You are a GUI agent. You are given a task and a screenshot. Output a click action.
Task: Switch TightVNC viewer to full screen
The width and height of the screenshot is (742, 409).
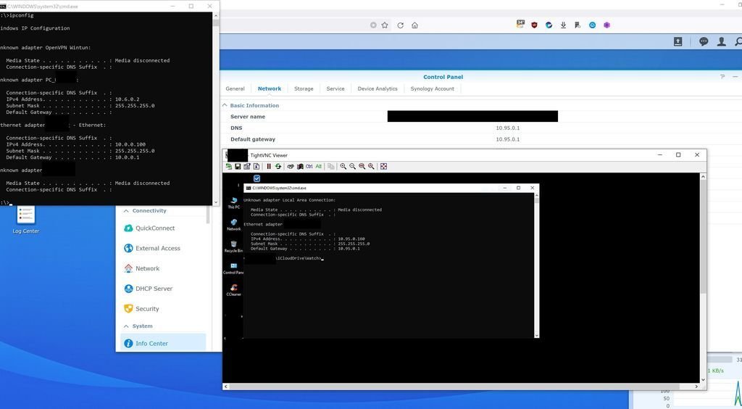(x=384, y=166)
